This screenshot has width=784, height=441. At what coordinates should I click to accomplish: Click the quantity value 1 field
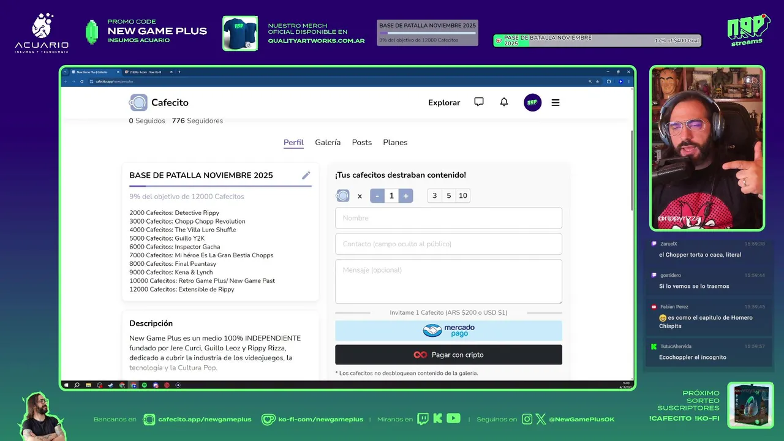coord(391,196)
